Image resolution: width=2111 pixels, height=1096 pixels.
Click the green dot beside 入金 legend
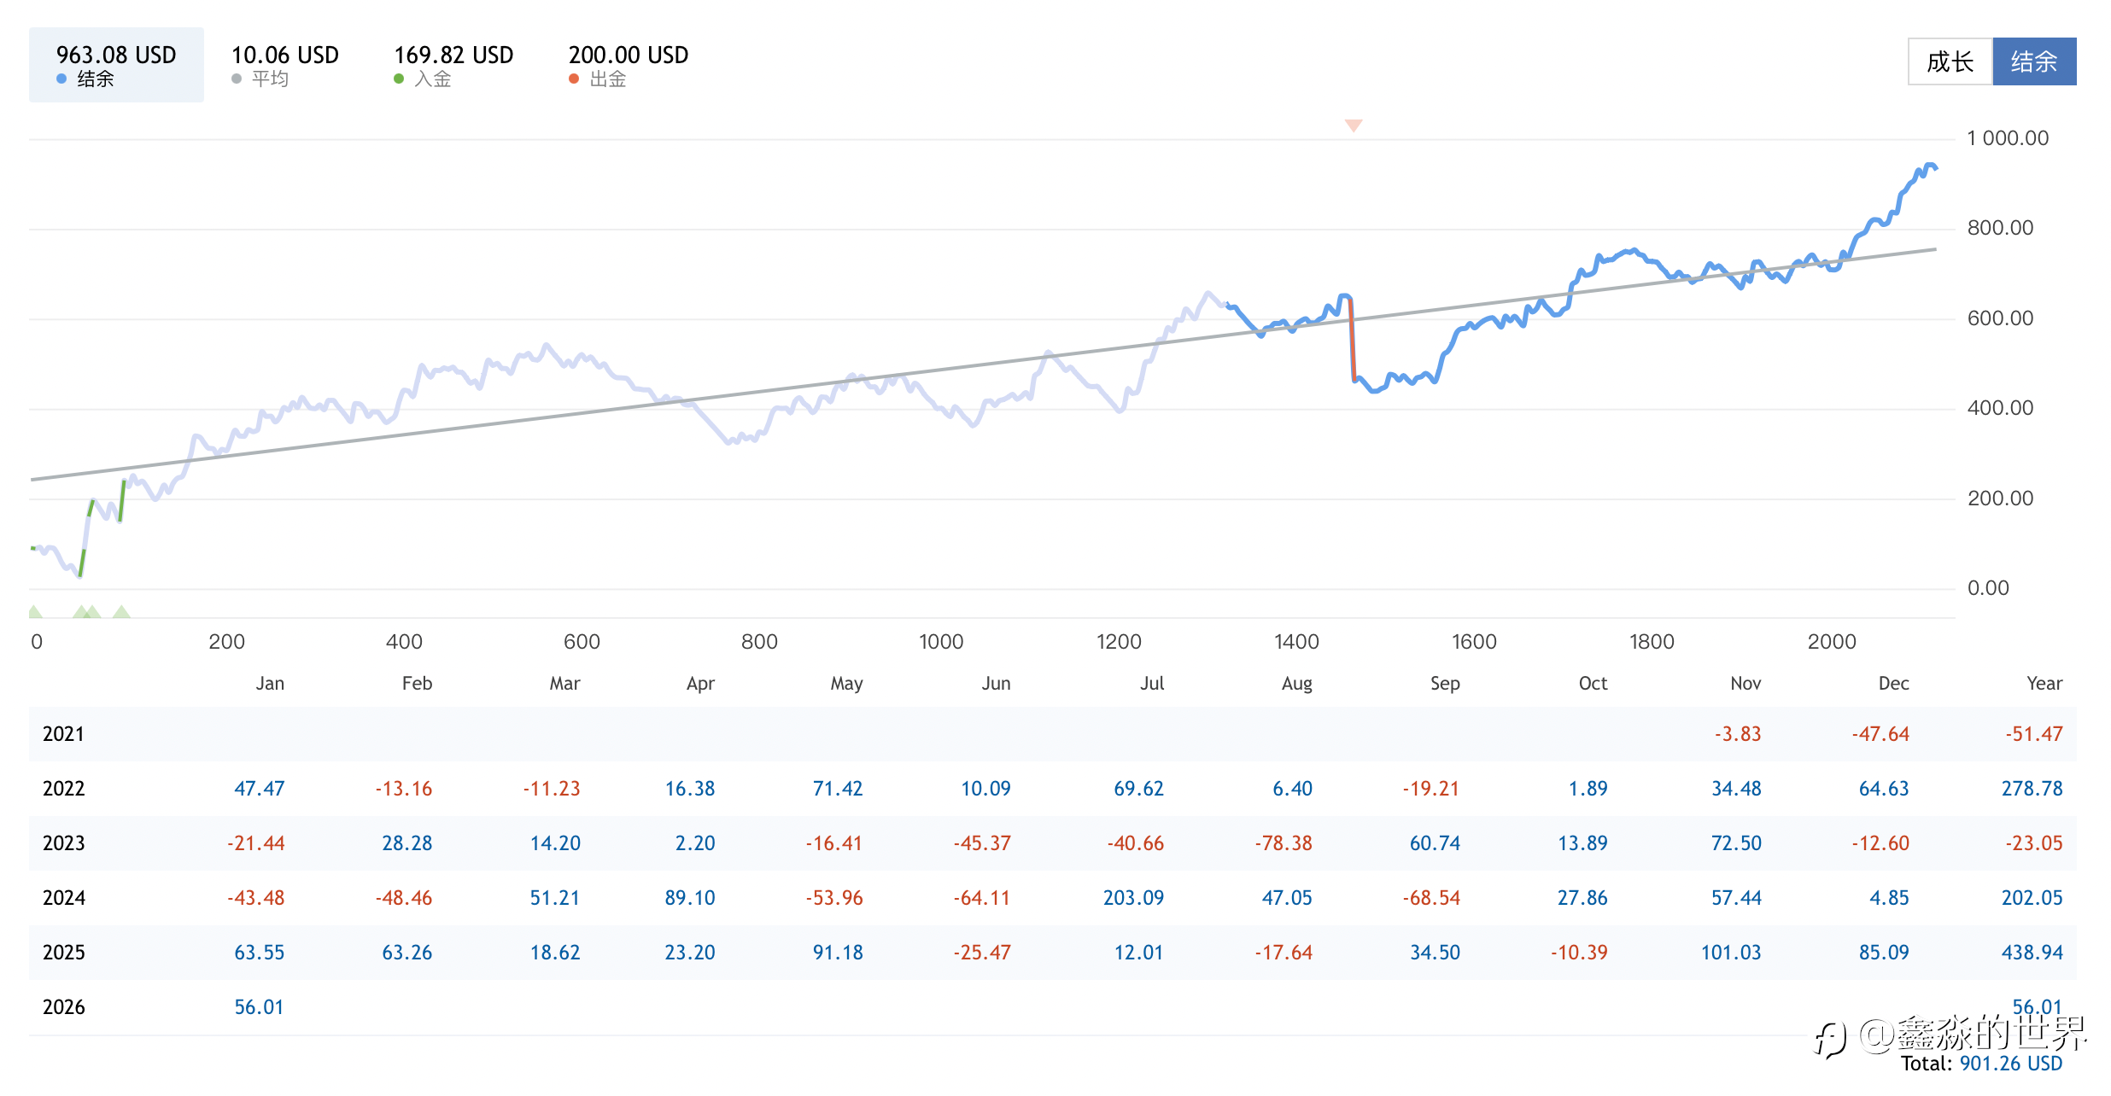(399, 79)
